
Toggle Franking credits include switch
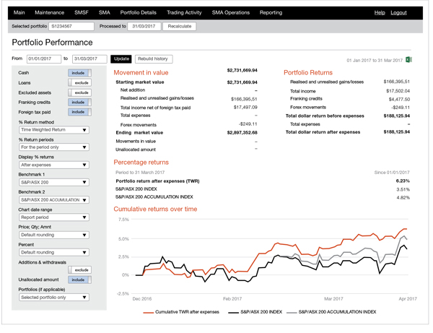click(80, 103)
